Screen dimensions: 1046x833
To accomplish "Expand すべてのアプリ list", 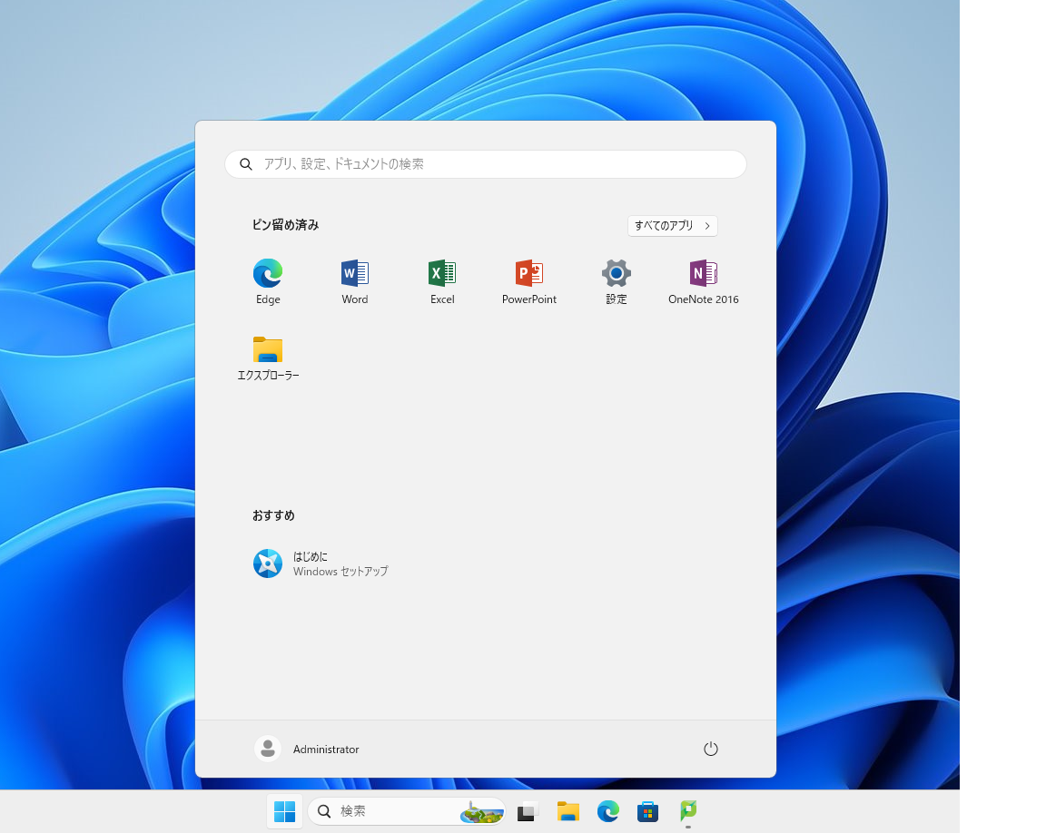I will coord(673,226).
